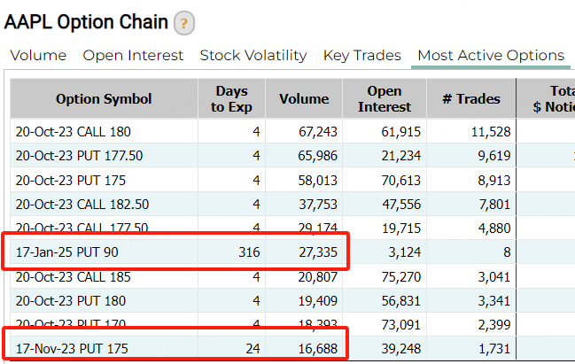Sort table by Volume header

[x=303, y=99]
